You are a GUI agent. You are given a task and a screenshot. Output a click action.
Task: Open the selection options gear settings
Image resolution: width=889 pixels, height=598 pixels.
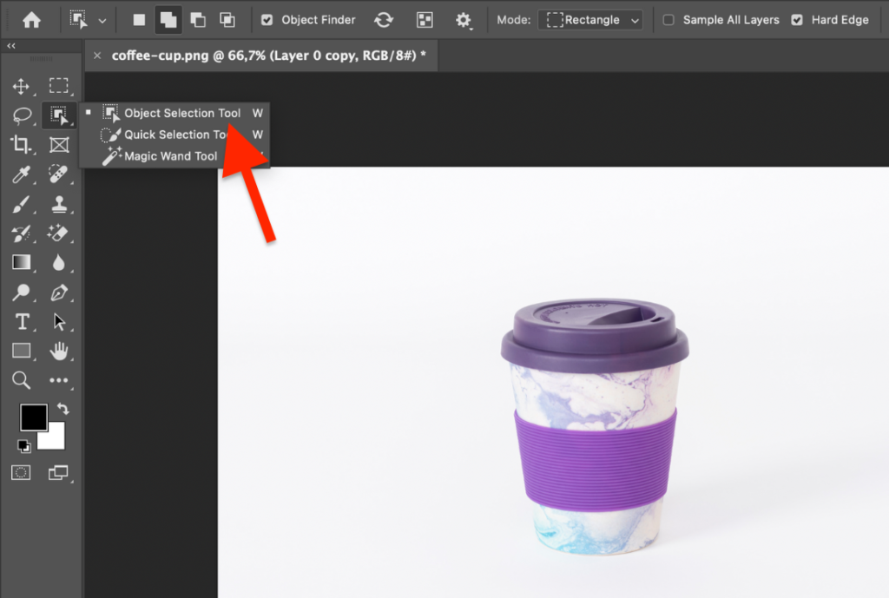[464, 19]
